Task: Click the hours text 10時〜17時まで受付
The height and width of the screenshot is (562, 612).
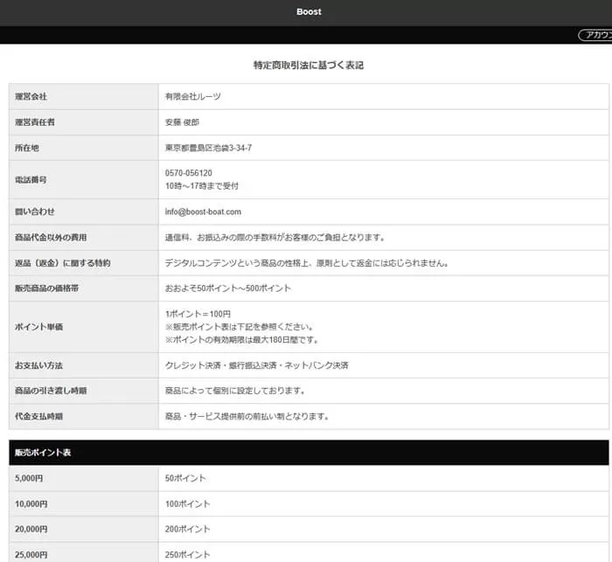Action: tap(201, 186)
